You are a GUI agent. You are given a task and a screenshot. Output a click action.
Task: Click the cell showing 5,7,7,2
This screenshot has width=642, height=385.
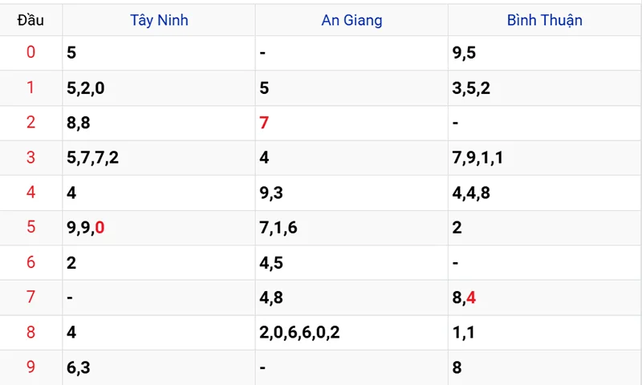click(x=93, y=158)
